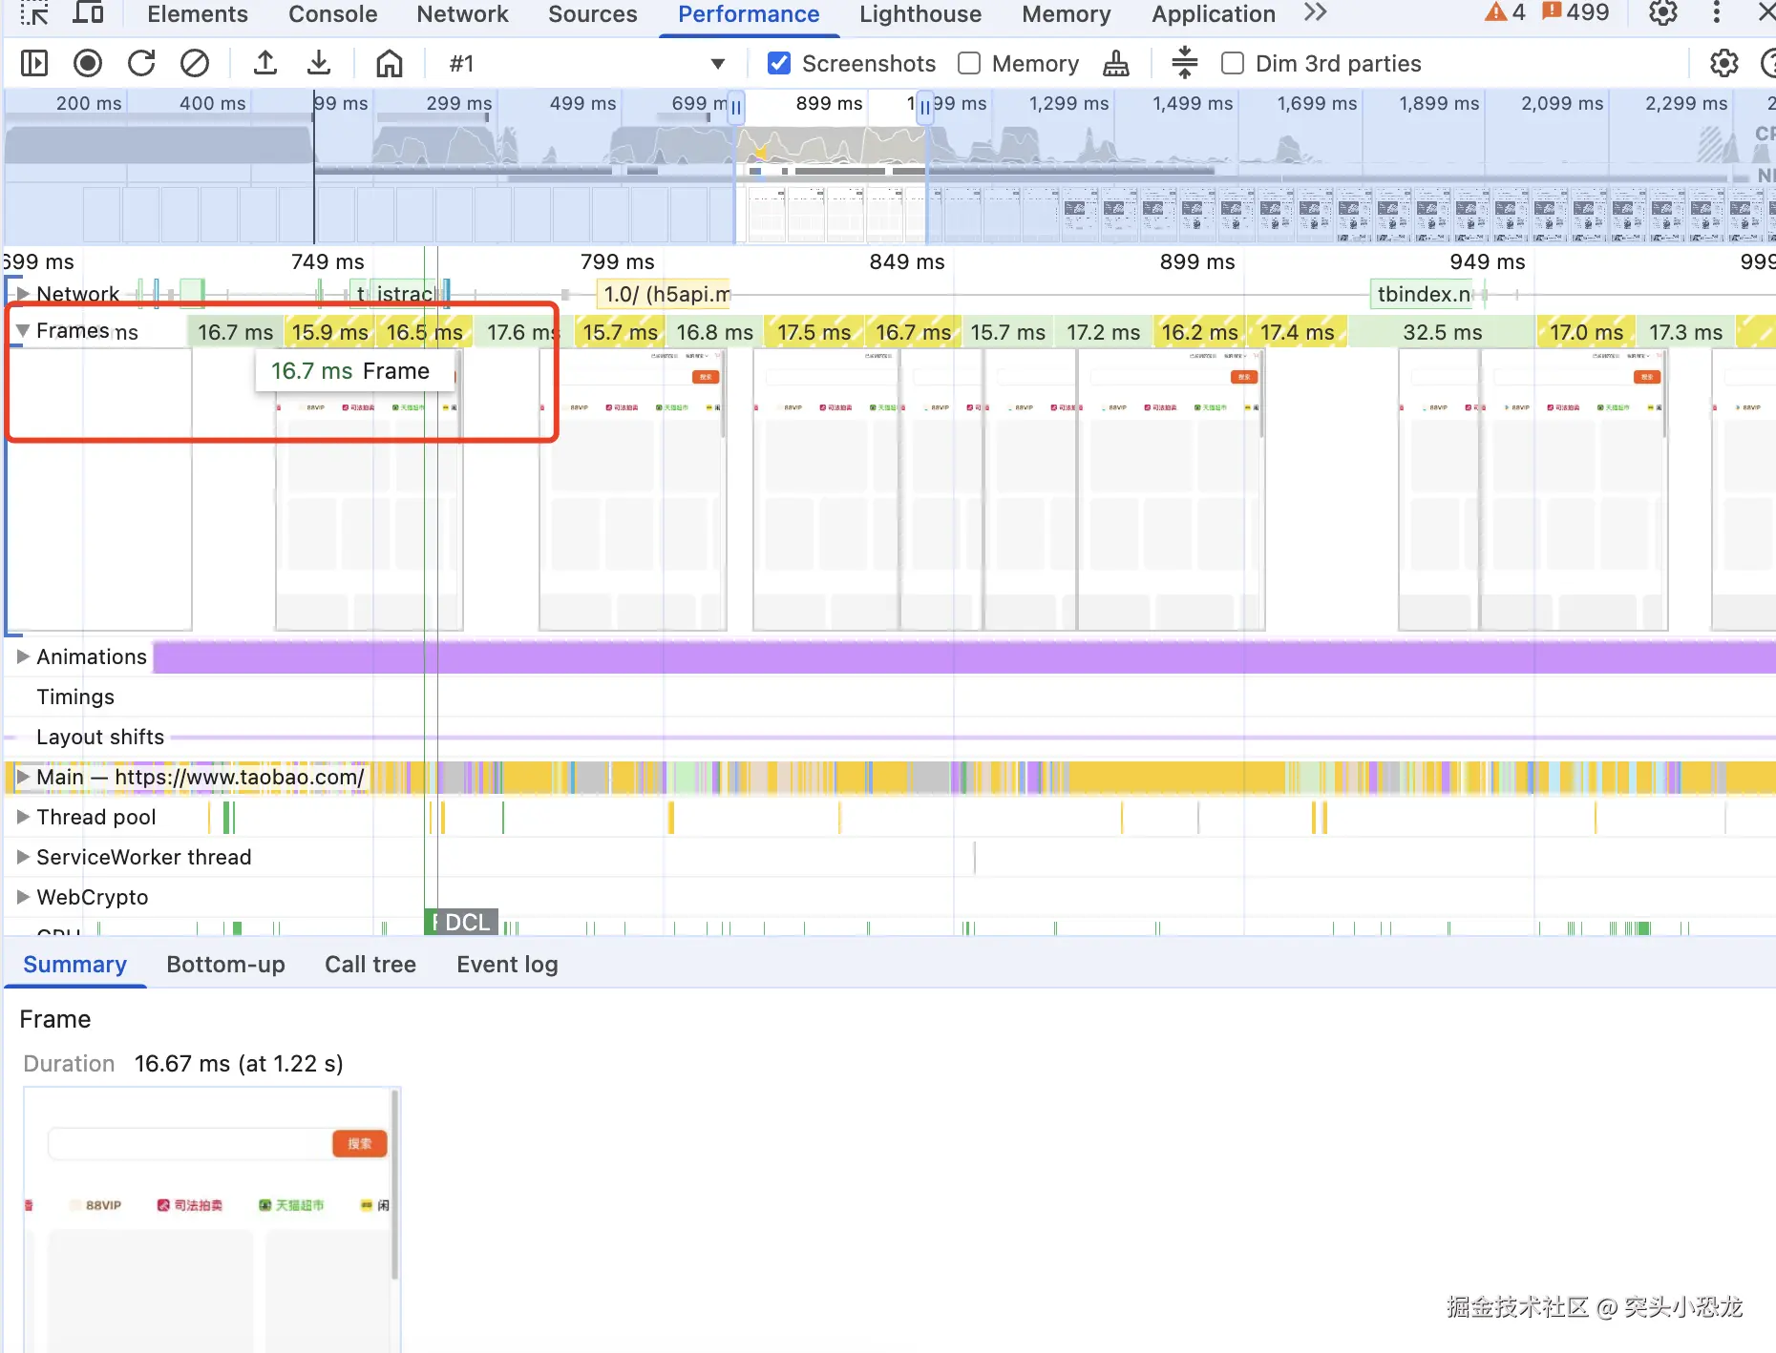Click the Duration value 16.67 ms
The width and height of the screenshot is (1776, 1353).
pos(239,1063)
